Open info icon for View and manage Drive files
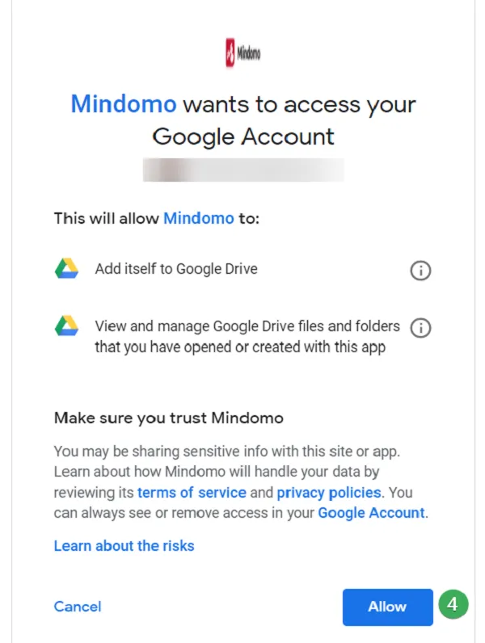Viewport: 485px width, 643px height. (420, 328)
